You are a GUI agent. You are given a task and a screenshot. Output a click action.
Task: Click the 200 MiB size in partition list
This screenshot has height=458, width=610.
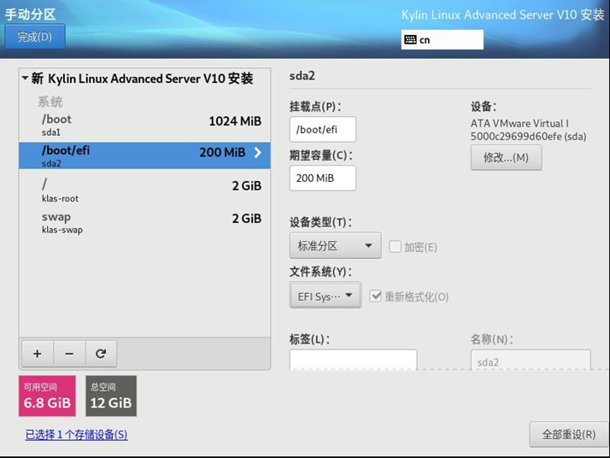(222, 152)
